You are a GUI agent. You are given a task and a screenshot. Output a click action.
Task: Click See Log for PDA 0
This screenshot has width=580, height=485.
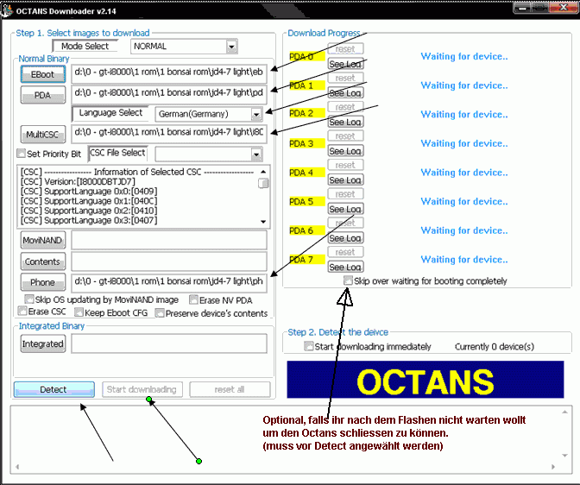(345, 64)
